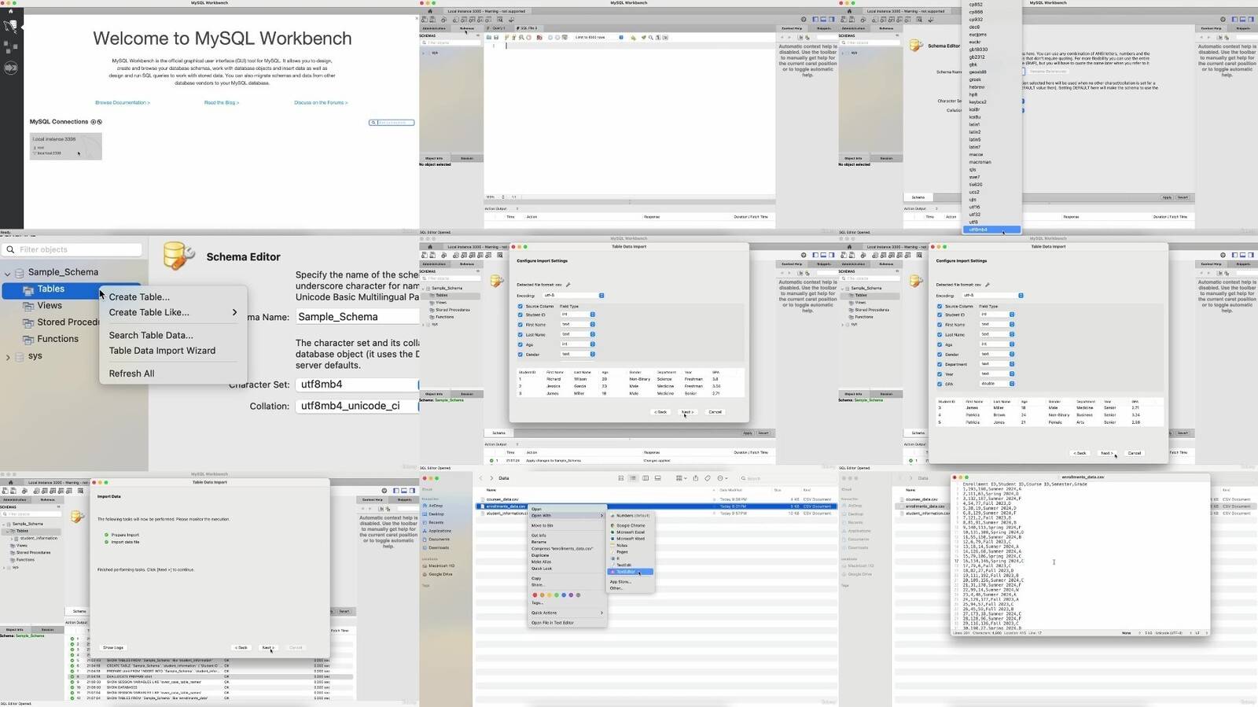
Task: Choose Get Info in the Finder context menu
Action: (x=539, y=536)
